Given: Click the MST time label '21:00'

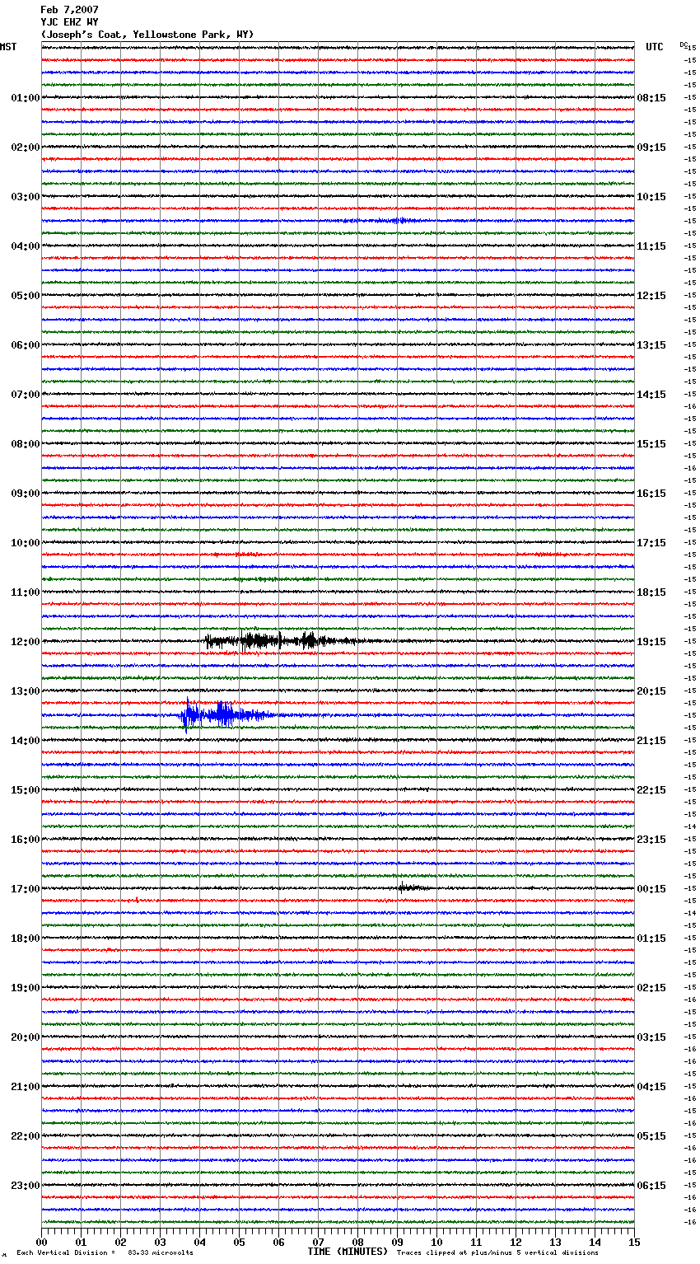Looking at the screenshot, I should pos(26,1087).
